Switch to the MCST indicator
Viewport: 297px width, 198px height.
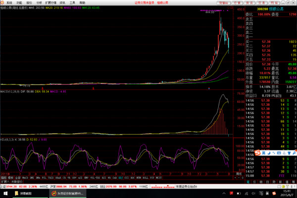tap(158, 178)
